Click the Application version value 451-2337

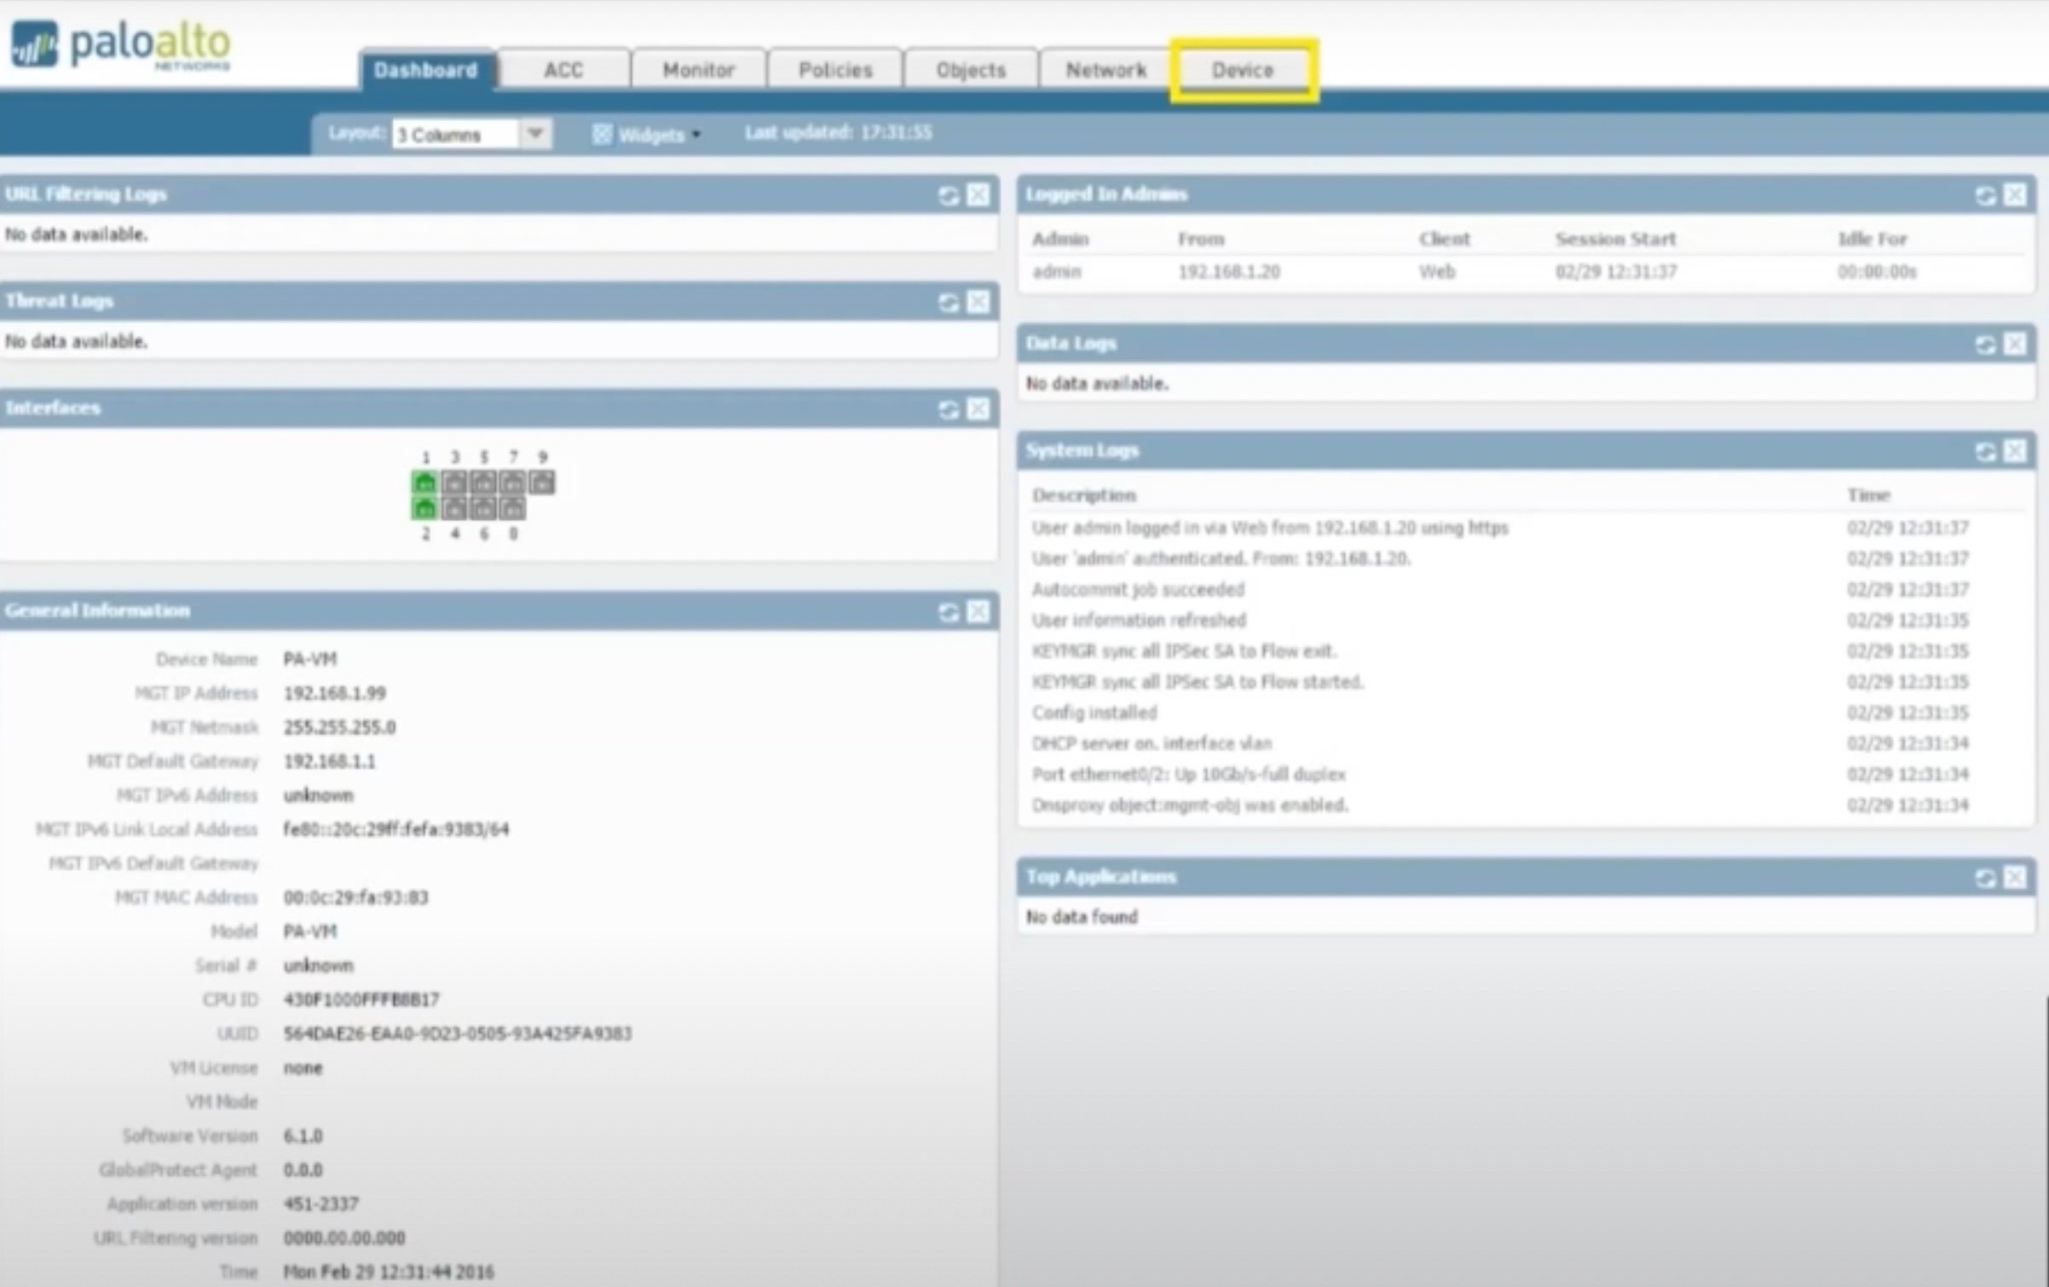[321, 1204]
